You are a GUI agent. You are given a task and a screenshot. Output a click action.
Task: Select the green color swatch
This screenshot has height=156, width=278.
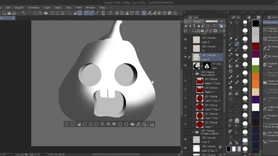coord(255,69)
